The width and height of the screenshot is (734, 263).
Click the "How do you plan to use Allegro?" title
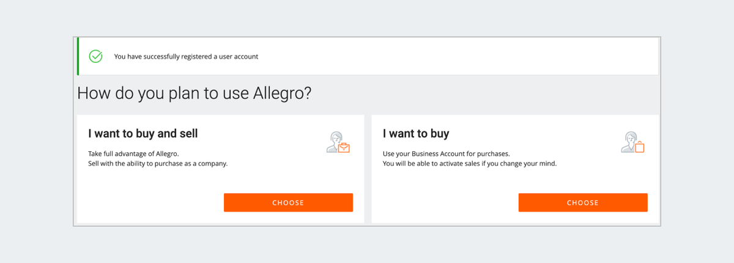(195, 93)
